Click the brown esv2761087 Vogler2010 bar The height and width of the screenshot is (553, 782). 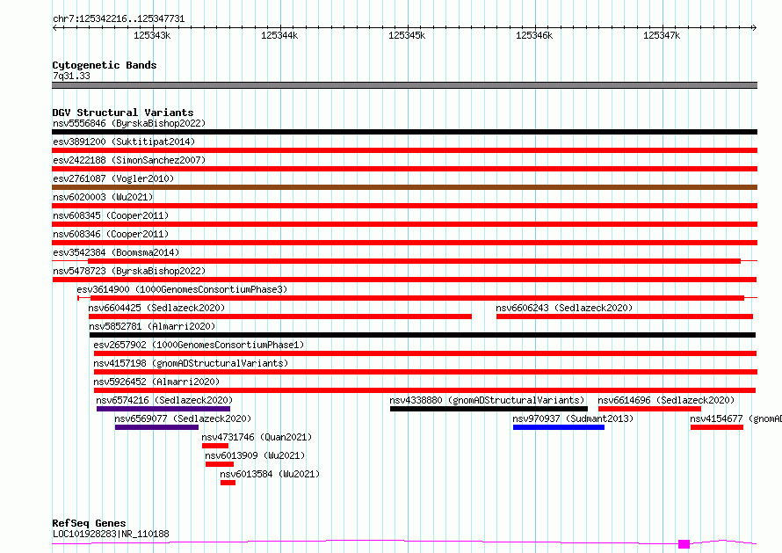(x=404, y=187)
